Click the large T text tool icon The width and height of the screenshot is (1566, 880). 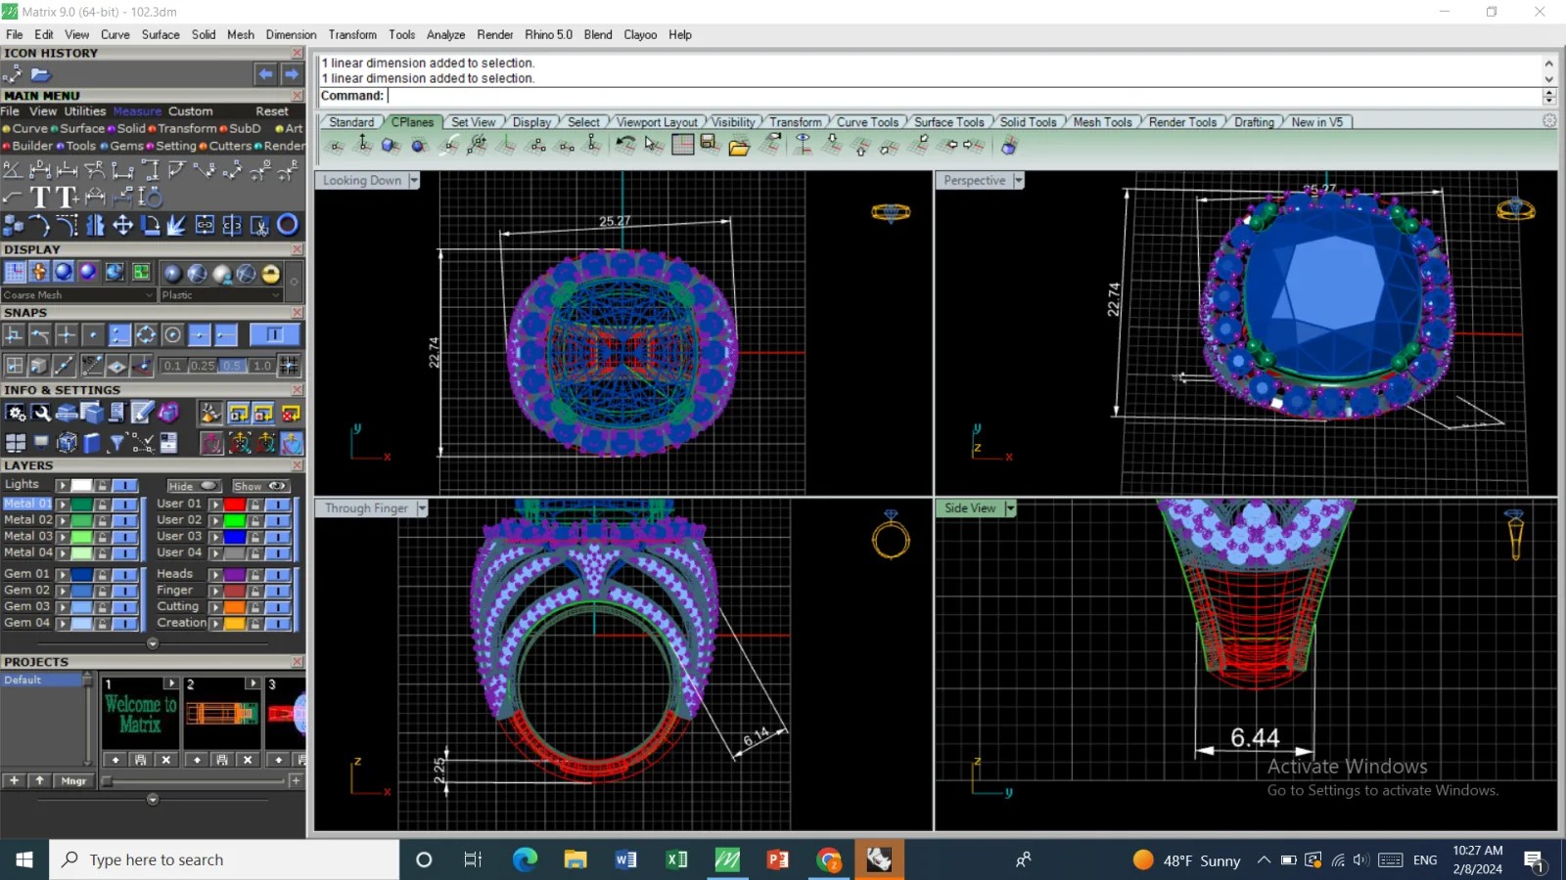click(40, 198)
